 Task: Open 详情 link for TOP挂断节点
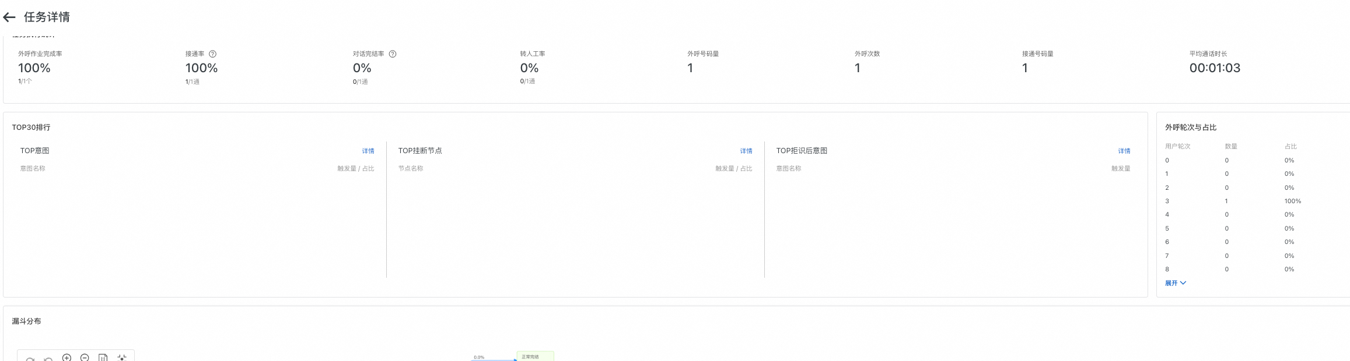[x=746, y=151]
